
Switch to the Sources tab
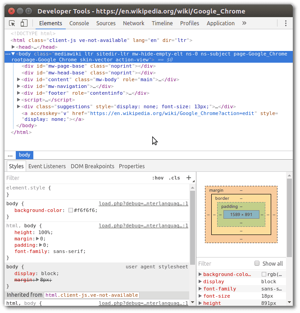coord(106,23)
